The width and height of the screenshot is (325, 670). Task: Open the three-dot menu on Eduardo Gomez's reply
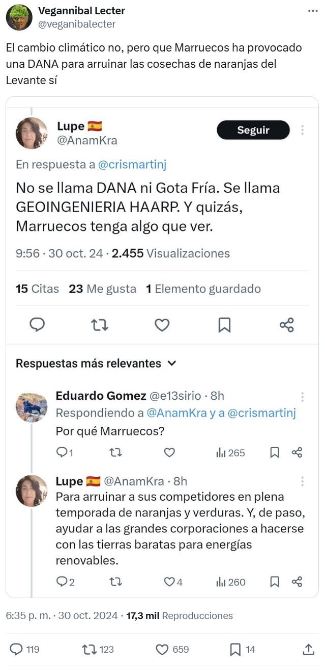tap(303, 396)
